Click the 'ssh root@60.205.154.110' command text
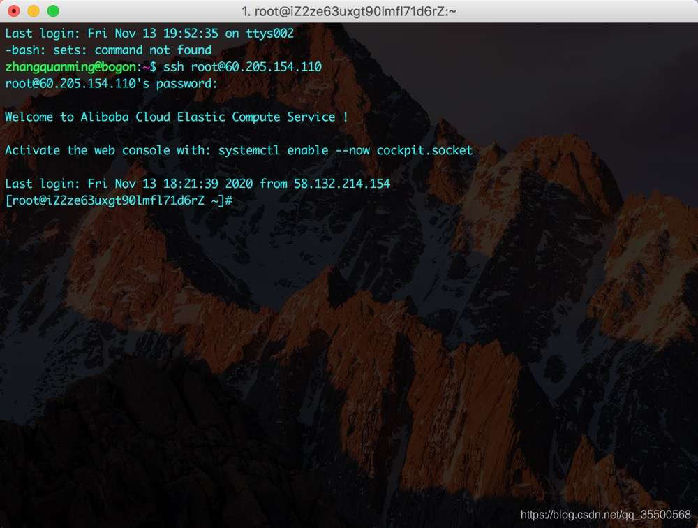The height and width of the screenshot is (528, 698). [243, 67]
